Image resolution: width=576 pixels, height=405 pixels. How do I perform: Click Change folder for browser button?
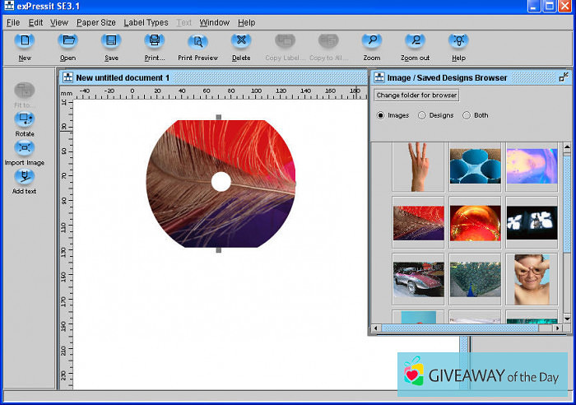[x=416, y=95]
